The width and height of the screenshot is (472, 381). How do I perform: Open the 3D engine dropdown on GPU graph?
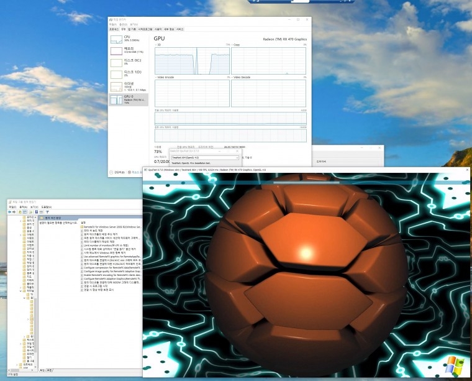158,45
